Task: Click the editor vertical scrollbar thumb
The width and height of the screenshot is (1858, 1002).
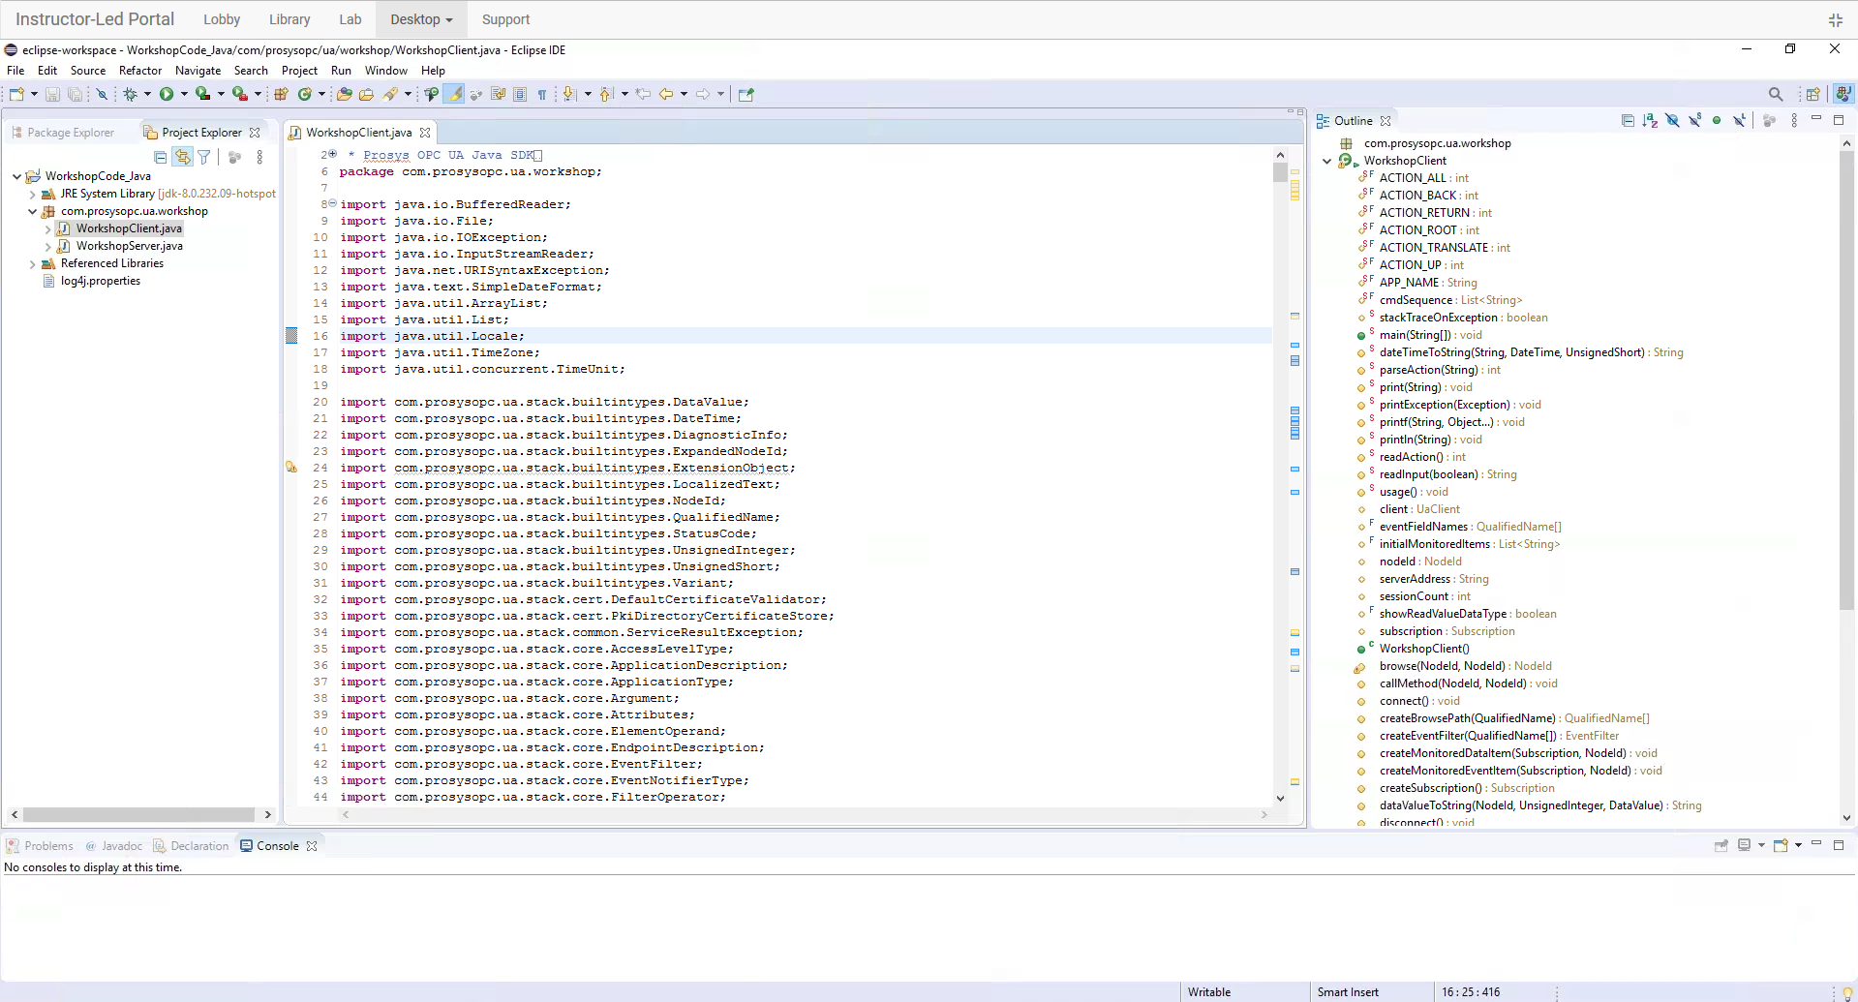Action: (x=1280, y=172)
